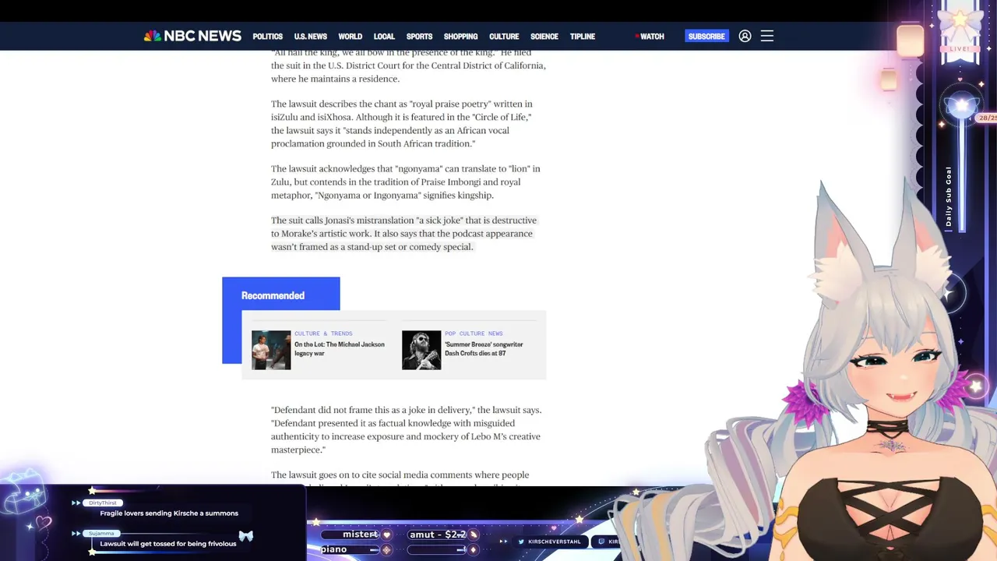Click the heart icon beside mistert
The width and height of the screenshot is (997, 561).
point(386,535)
